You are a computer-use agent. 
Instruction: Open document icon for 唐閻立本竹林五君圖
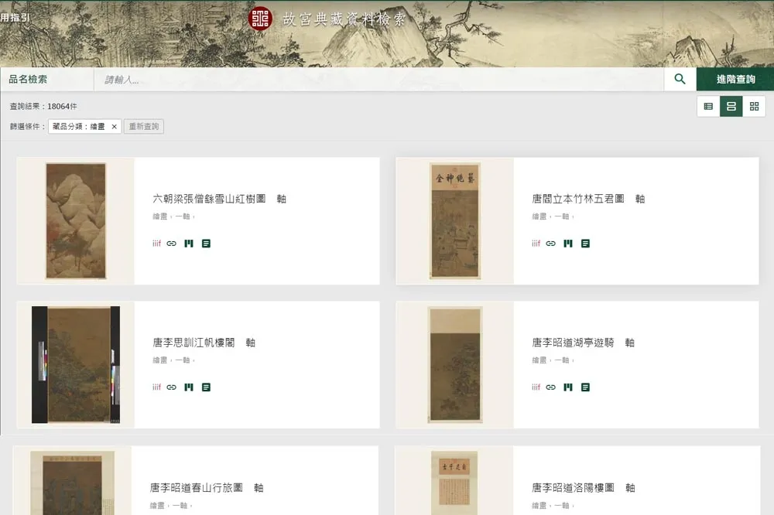585,243
